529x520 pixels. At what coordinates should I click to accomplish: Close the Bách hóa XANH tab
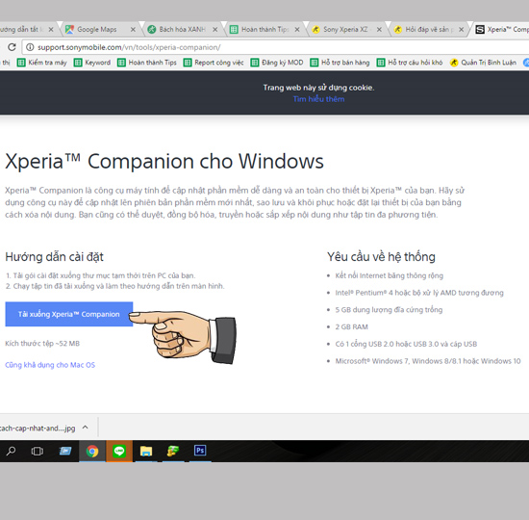[214, 30]
